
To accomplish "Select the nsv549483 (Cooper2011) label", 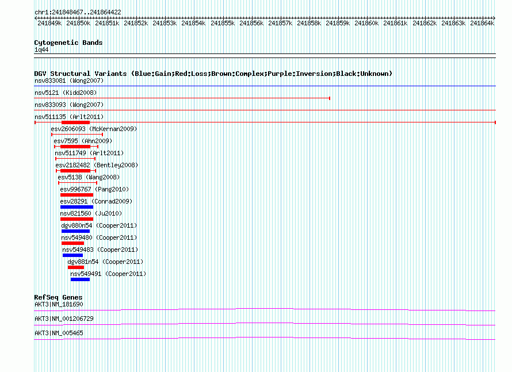I will (x=100, y=250).
